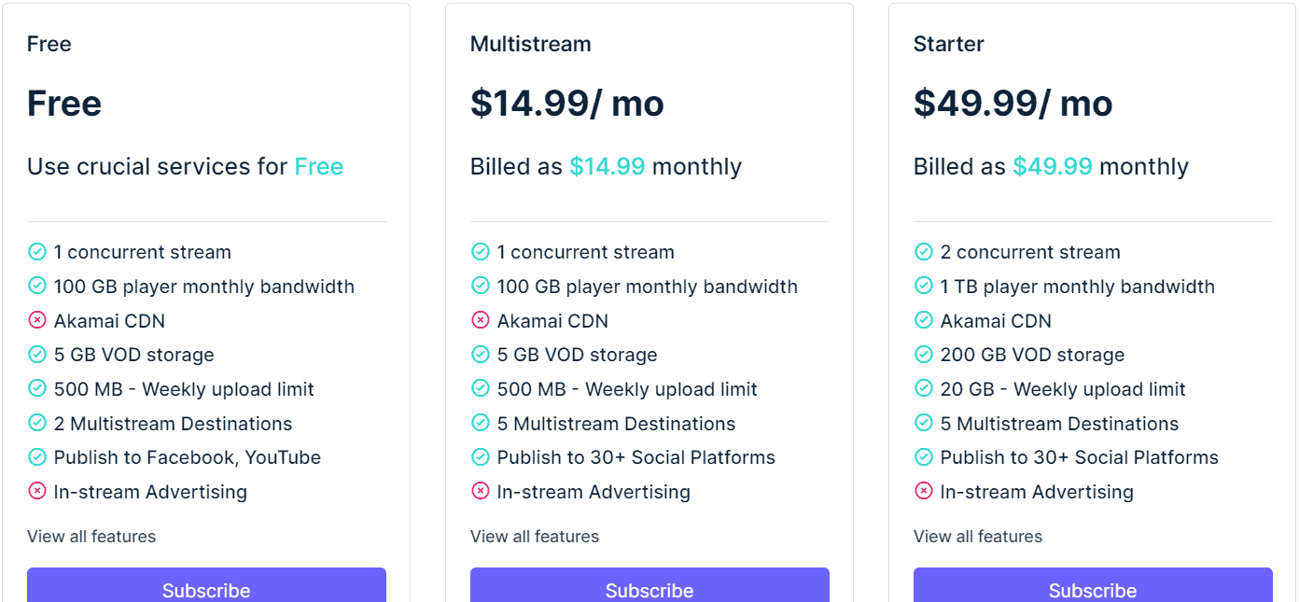Click the check icon beside 100 GB bandwidth in Multistream
Screen dimensions: 1299x602
481,286
